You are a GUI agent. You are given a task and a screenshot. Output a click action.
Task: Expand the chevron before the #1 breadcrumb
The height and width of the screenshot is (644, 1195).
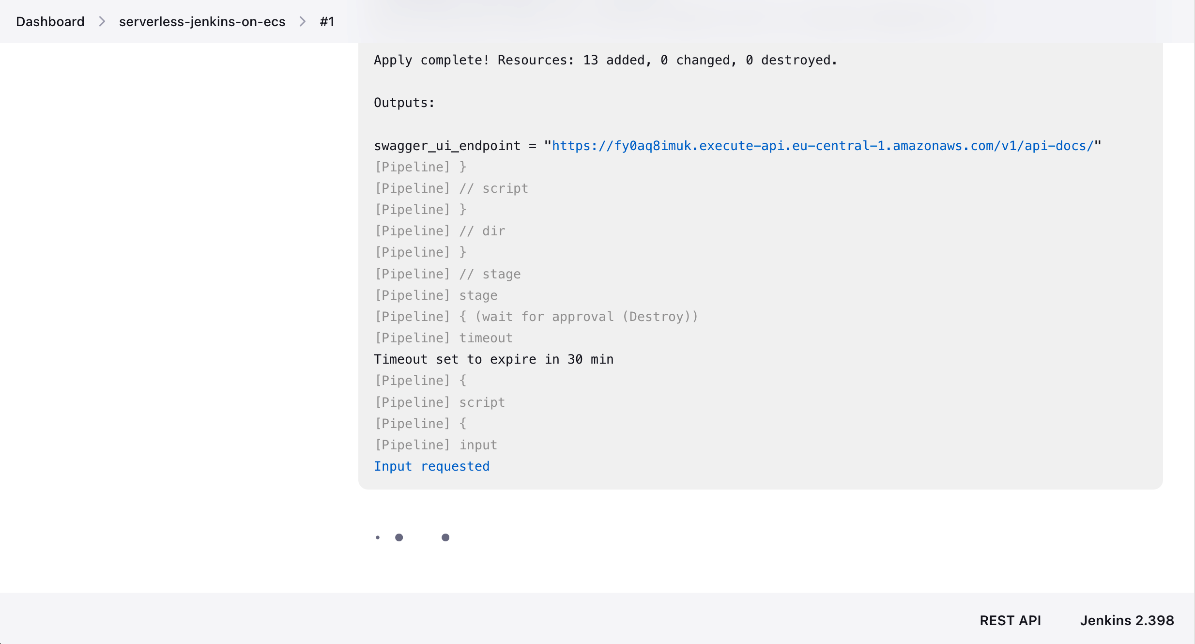point(302,21)
